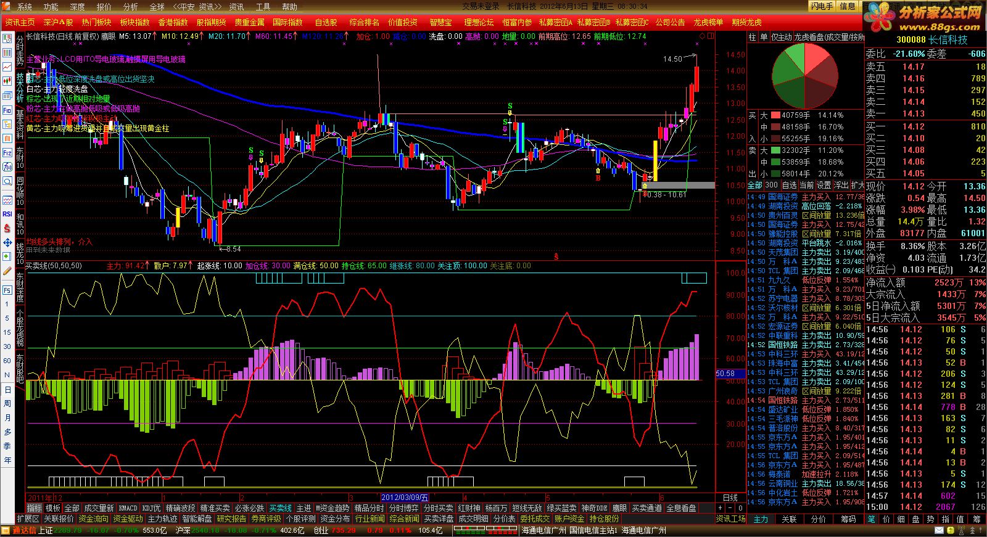The height and width of the screenshot is (537, 987).
Task: Click the Fiz icon in left toolbar
Action: 7,152
